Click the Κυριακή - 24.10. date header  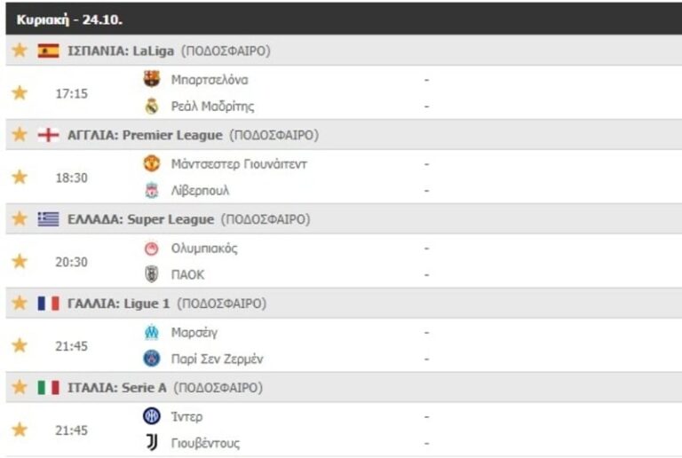[57, 18]
